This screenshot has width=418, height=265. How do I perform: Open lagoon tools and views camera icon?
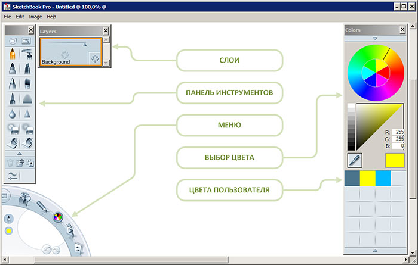click(24, 198)
